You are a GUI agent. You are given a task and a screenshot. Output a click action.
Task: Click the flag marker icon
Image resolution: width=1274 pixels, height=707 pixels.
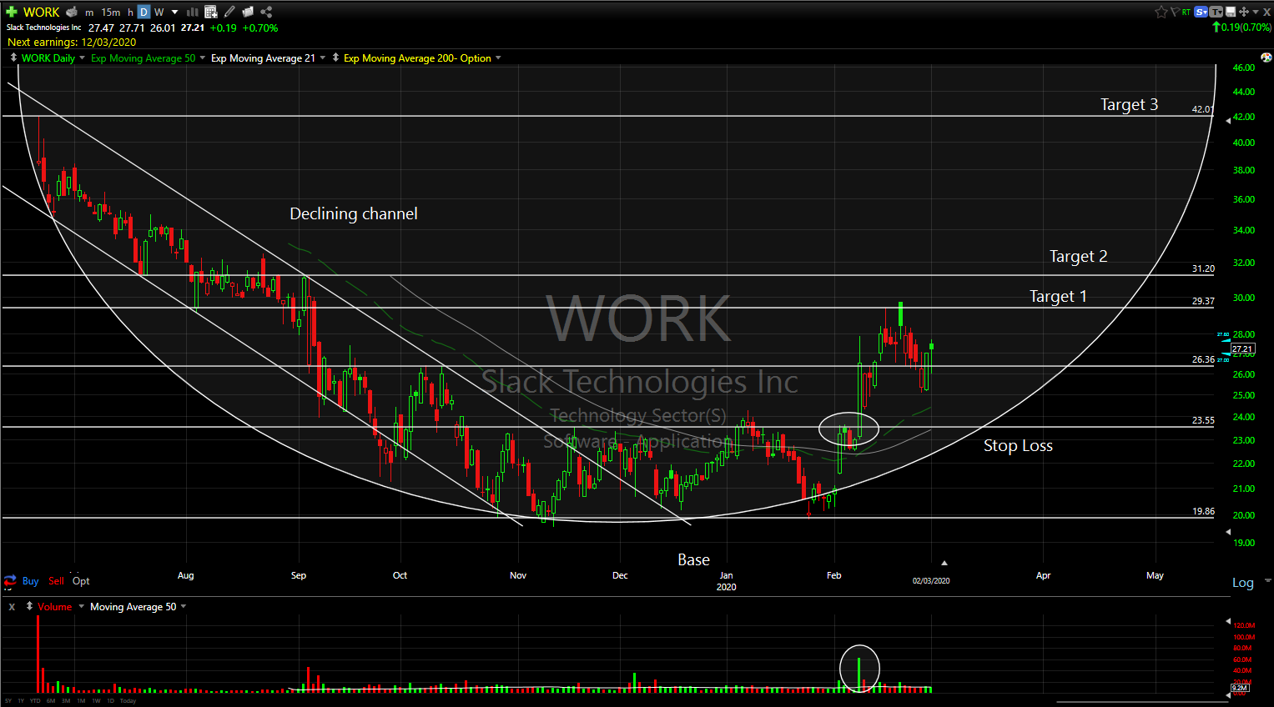tap(1175, 12)
